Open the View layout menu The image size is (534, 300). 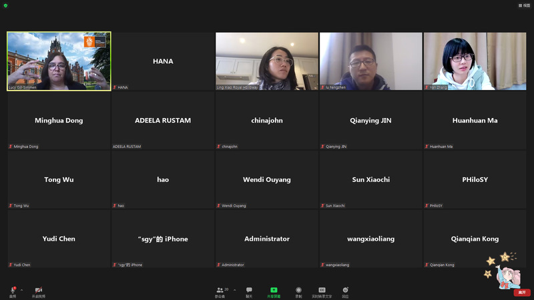pyautogui.click(x=524, y=5)
